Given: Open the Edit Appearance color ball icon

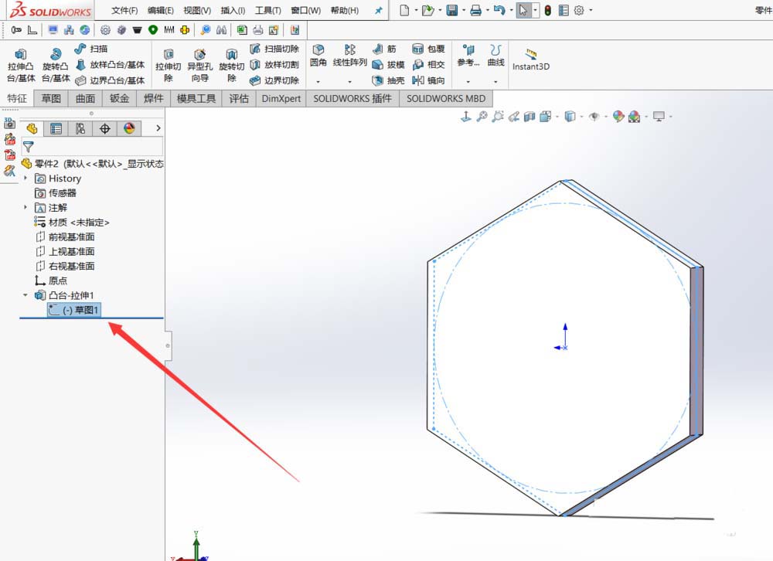Looking at the screenshot, I should pos(618,117).
